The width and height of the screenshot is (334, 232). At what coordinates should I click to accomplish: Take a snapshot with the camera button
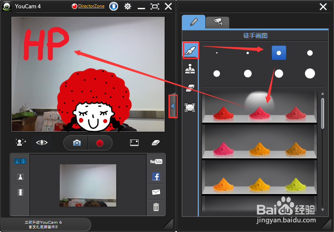tap(77, 143)
